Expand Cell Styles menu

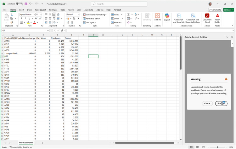coord(89,22)
